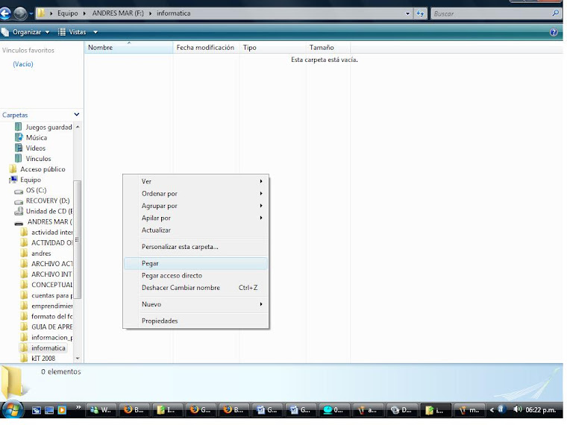Click the 06:22 p.m. clock
The height and width of the screenshot is (425, 567).
pos(541,410)
